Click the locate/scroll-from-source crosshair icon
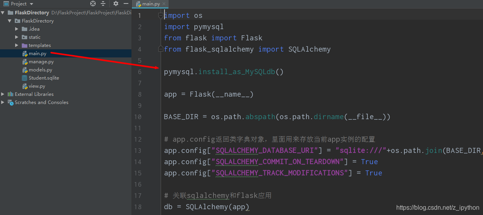 pos(93,4)
